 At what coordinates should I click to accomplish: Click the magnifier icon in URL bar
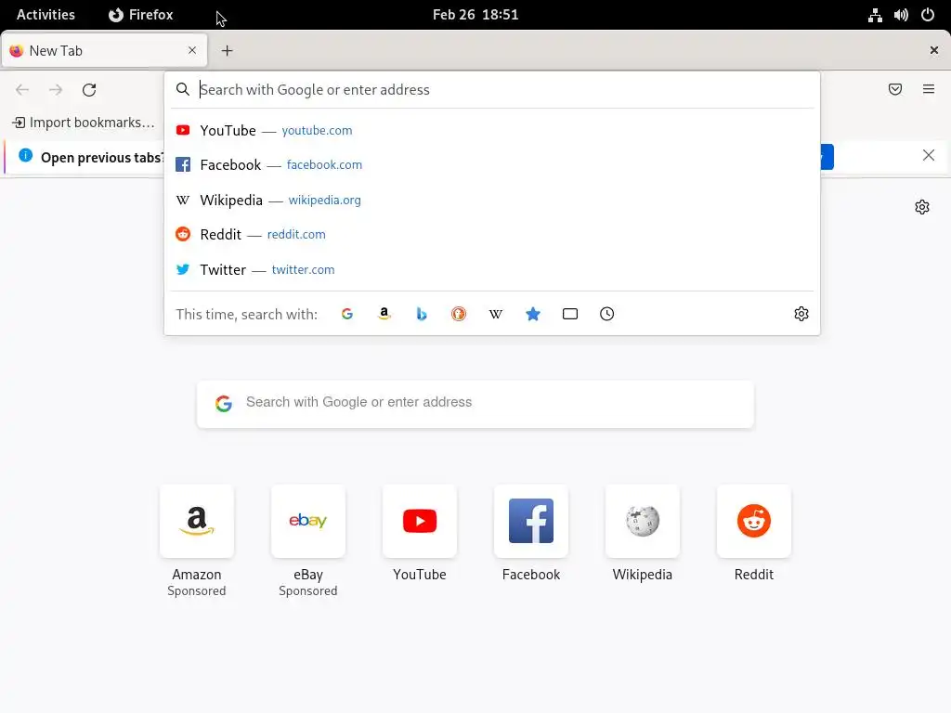point(183,90)
